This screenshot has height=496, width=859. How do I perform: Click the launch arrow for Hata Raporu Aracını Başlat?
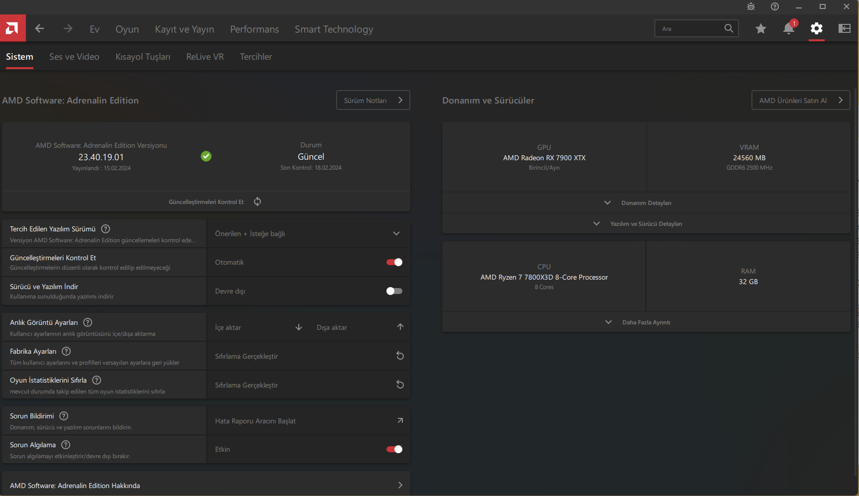pos(400,420)
